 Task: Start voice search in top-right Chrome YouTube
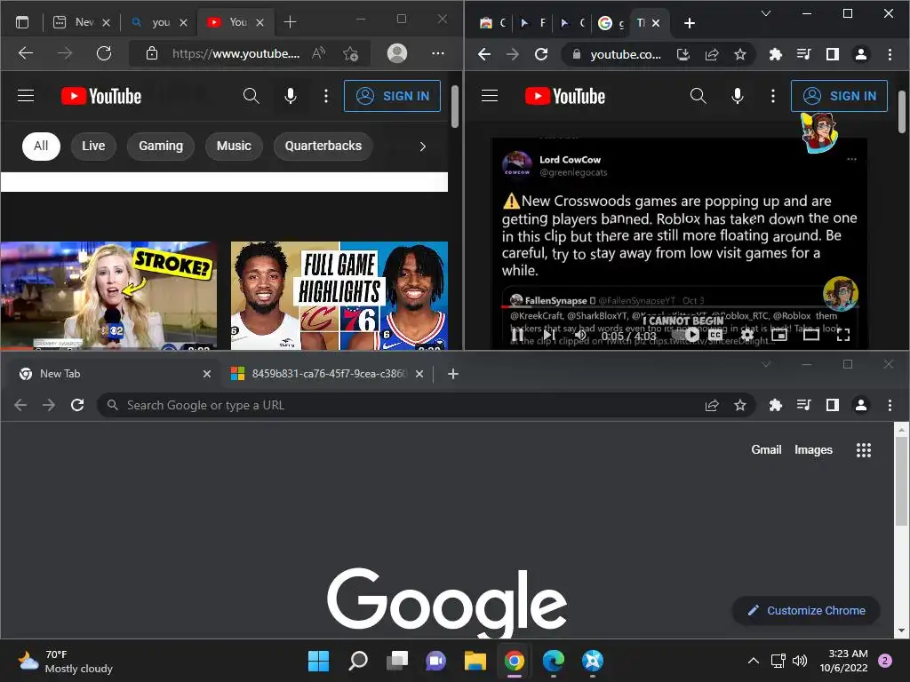(737, 96)
